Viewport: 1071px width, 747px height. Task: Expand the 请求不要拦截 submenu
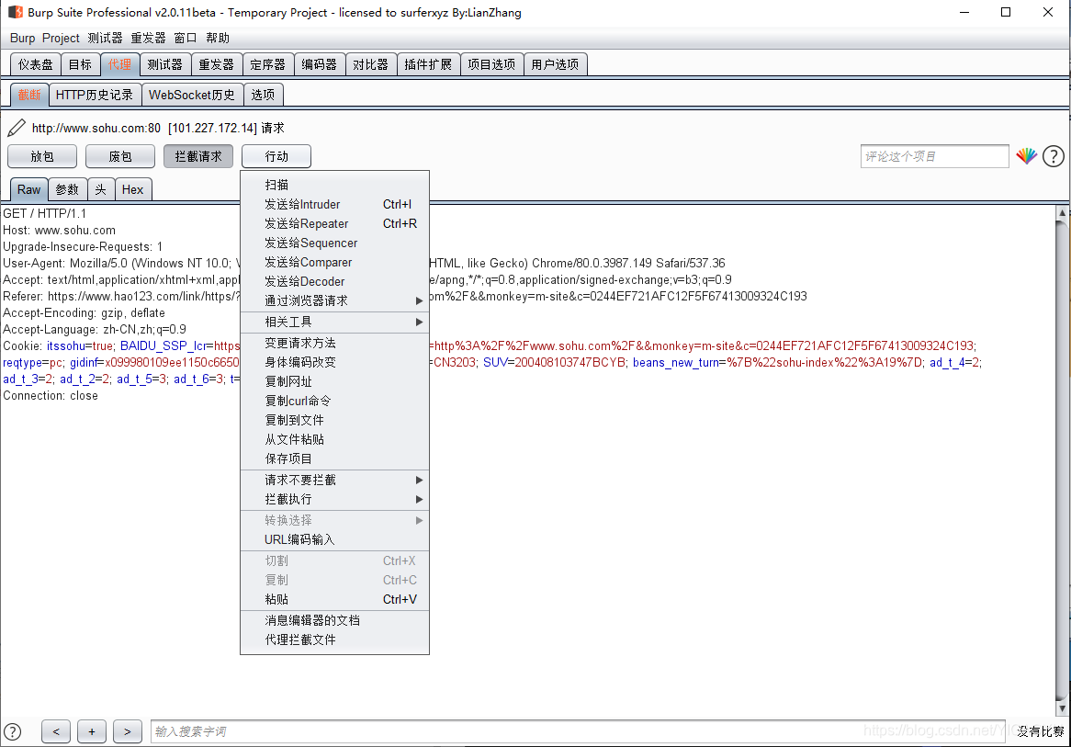[334, 480]
